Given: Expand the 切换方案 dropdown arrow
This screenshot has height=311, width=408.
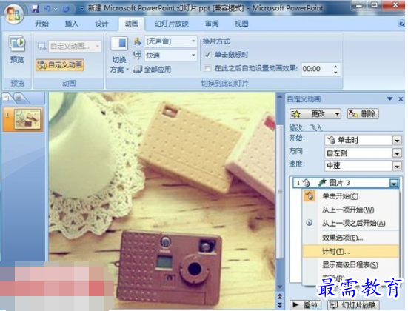Looking at the screenshot, I should click(127, 70).
